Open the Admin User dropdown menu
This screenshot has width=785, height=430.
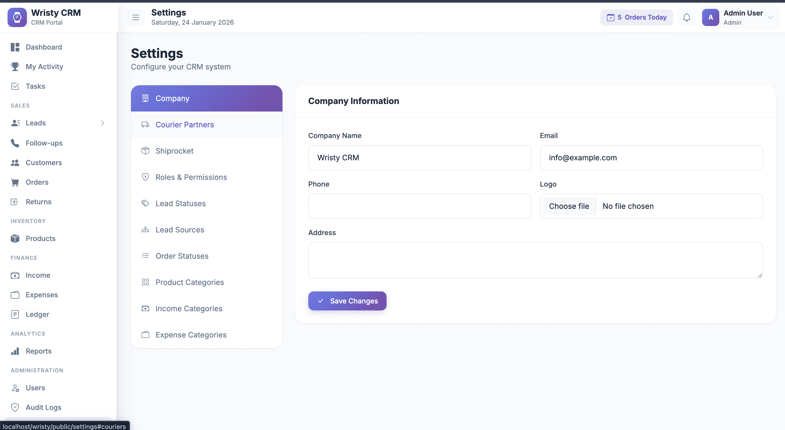click(x=770, y=18)
